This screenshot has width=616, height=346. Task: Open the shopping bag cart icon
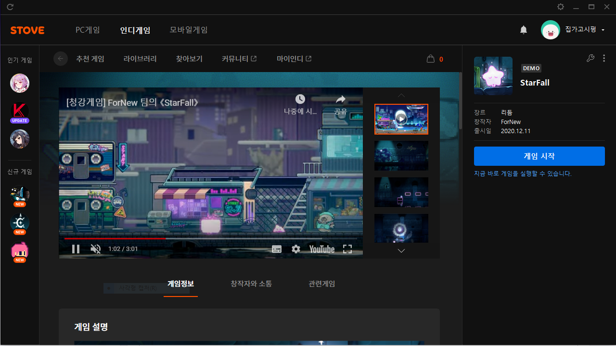point(431,59)
